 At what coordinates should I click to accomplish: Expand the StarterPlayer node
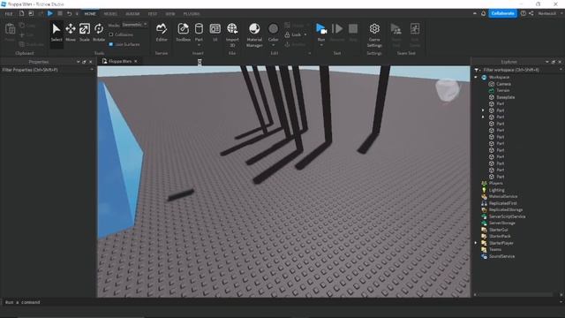point(476,243)
